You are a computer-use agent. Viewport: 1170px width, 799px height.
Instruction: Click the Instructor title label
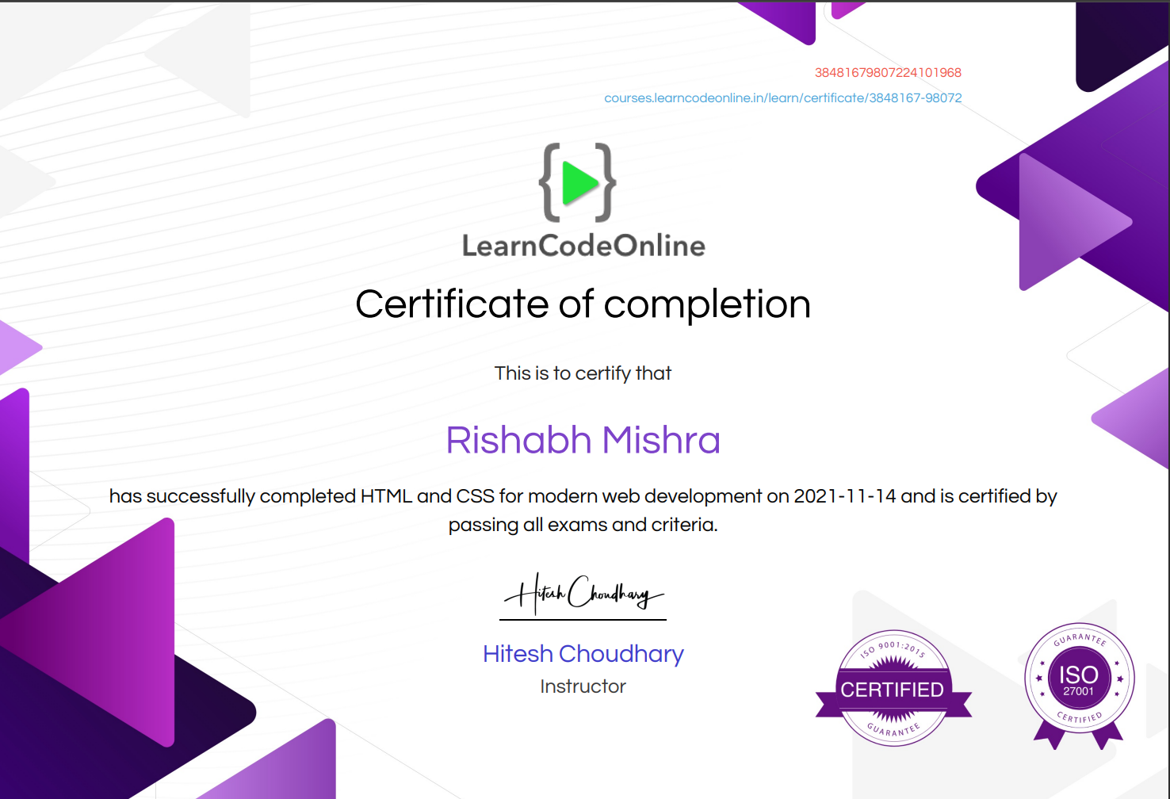[x=583, y=686]
